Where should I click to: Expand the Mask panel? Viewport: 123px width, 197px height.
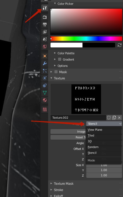[51, 72]
